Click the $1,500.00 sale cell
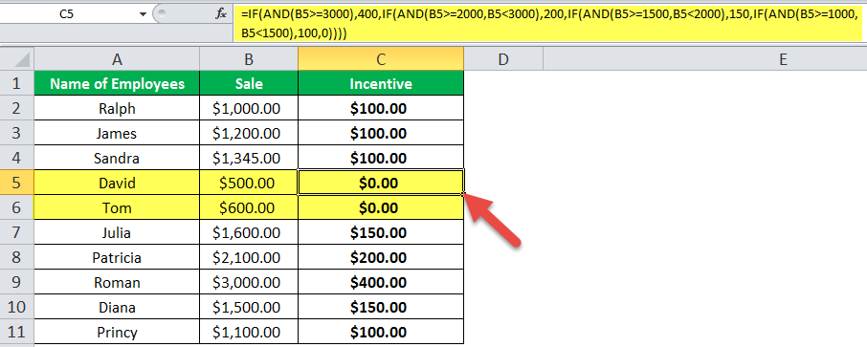The height and width of the screenshot is (347, 867). 249,307
